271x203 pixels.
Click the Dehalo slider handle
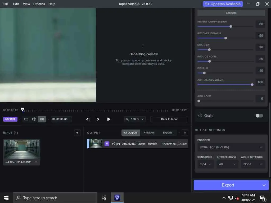pos(204,73)
